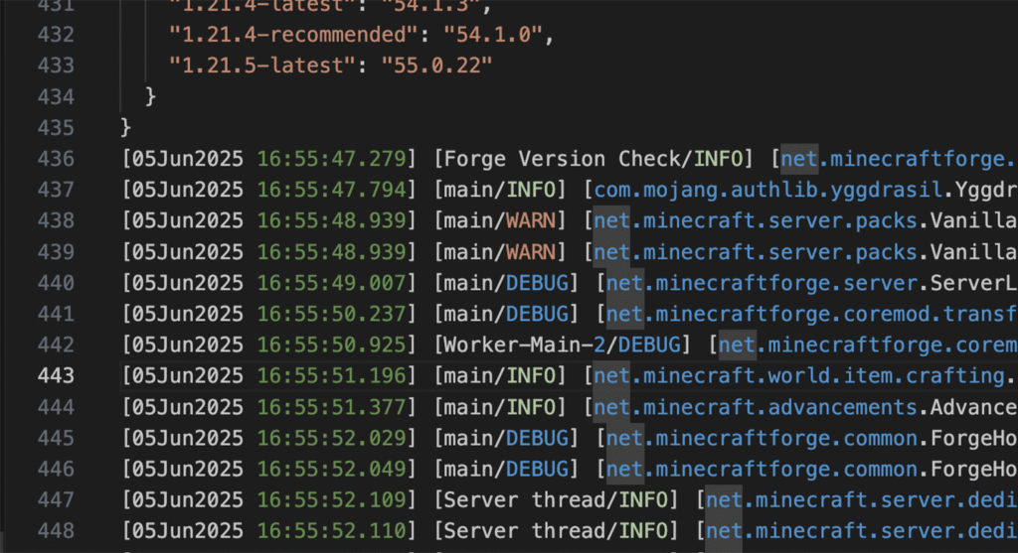Click timestamp 16:55:47.279 on line 436

[332, 159]
